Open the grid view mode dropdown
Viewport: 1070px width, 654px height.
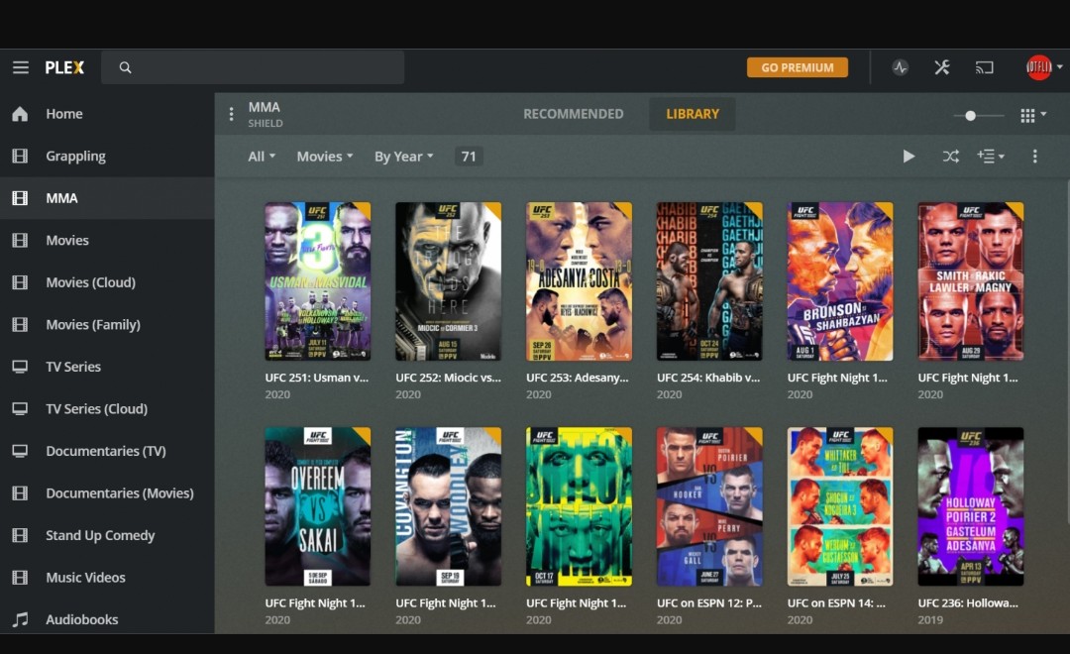(1033, 115)
